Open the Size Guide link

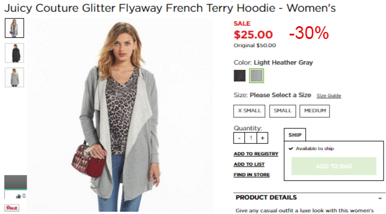[328, 95]
